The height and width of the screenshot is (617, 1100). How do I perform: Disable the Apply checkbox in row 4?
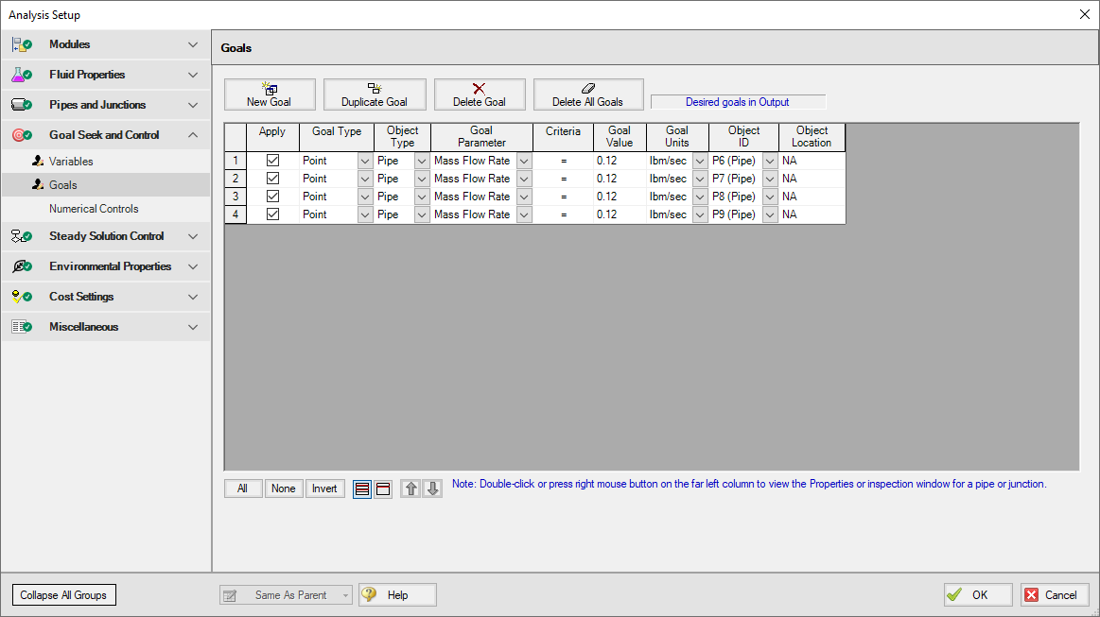(x=273, y=214)
